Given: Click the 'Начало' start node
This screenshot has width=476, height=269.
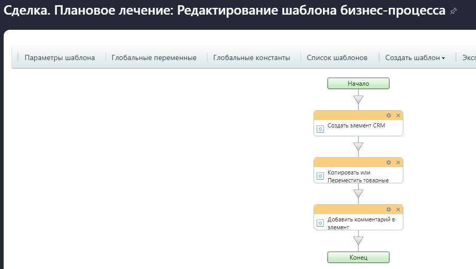Looking at the screenshot, I should 358,84.
